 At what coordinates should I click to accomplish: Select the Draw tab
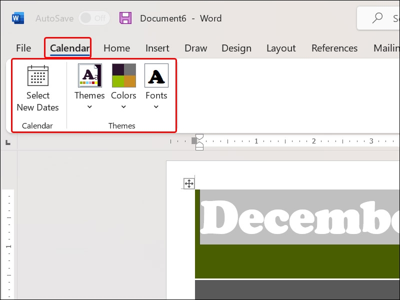coord(196,48)
